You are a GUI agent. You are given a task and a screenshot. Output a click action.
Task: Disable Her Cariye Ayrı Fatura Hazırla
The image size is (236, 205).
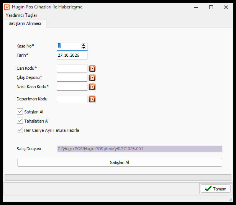pos(20,130)
